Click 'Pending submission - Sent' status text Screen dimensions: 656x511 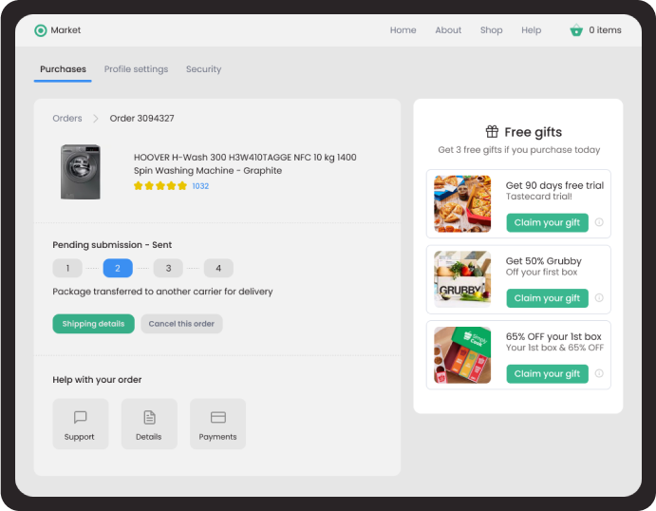pyautogui.click(x=112, y=245)
